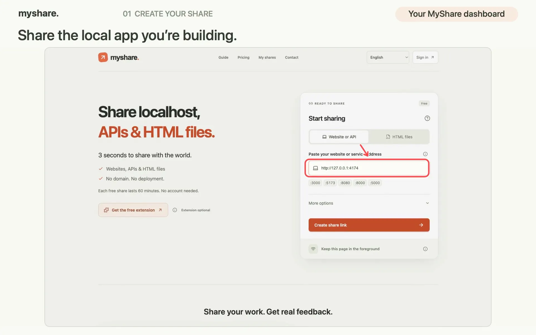Switch to HTML files tab
The width and height of the screenshot is (536, 335).
399,137
